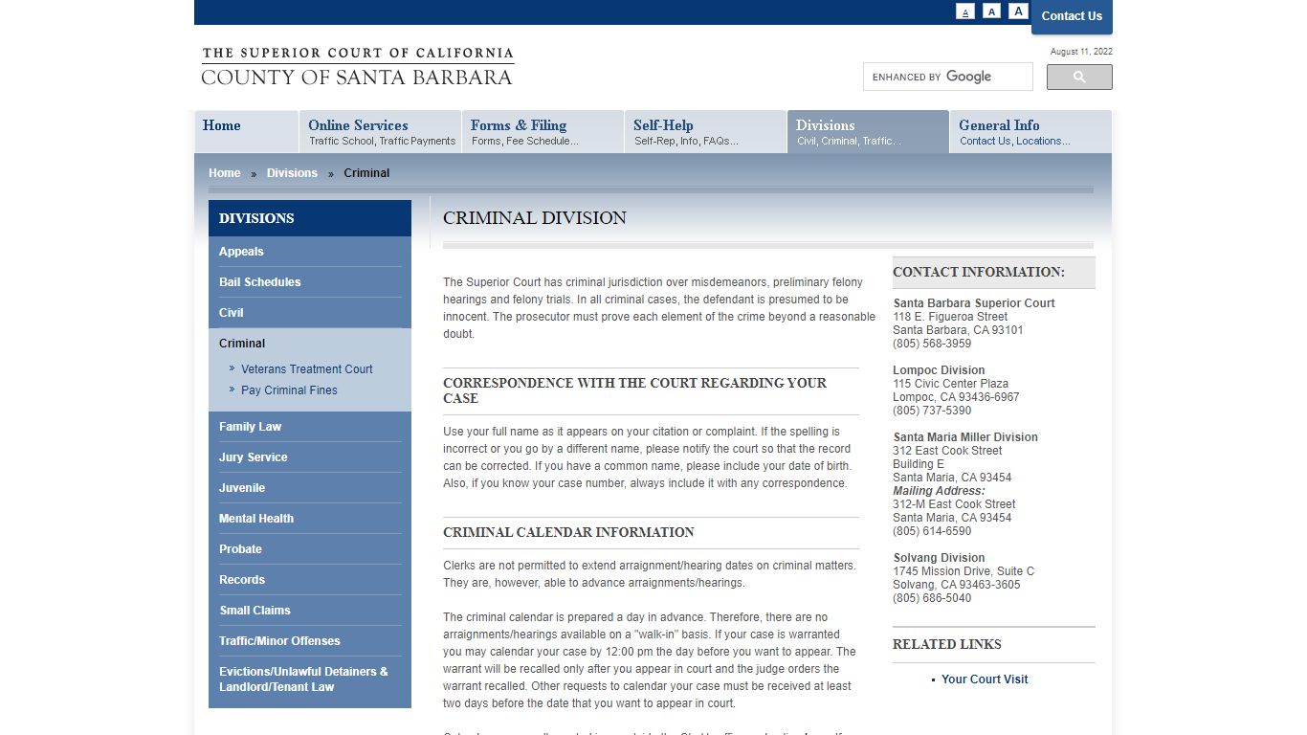Click Santa Maria phone (805) 614-6590

coord(932,531)
